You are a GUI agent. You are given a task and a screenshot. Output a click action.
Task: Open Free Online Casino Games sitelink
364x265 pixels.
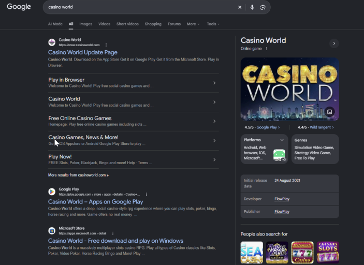pyautogui.click(x=80, y=118)
